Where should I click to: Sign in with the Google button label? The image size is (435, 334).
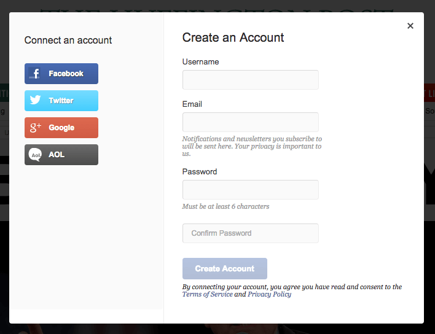[x=61, y=128]
